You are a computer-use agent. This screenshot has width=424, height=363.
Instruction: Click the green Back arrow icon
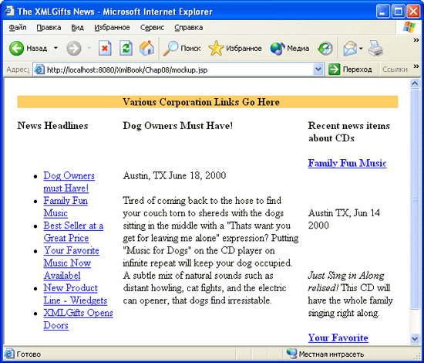[x=16, y=49]
